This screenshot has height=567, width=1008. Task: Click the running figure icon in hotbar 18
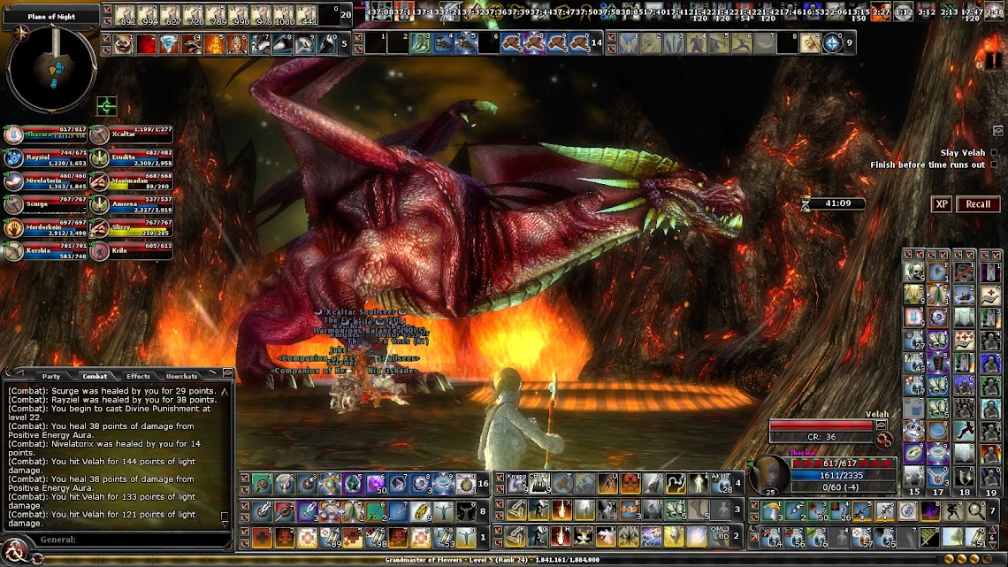964,430
